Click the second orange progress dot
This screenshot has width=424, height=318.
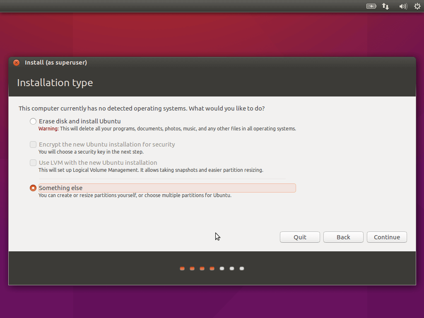[192, 268]
